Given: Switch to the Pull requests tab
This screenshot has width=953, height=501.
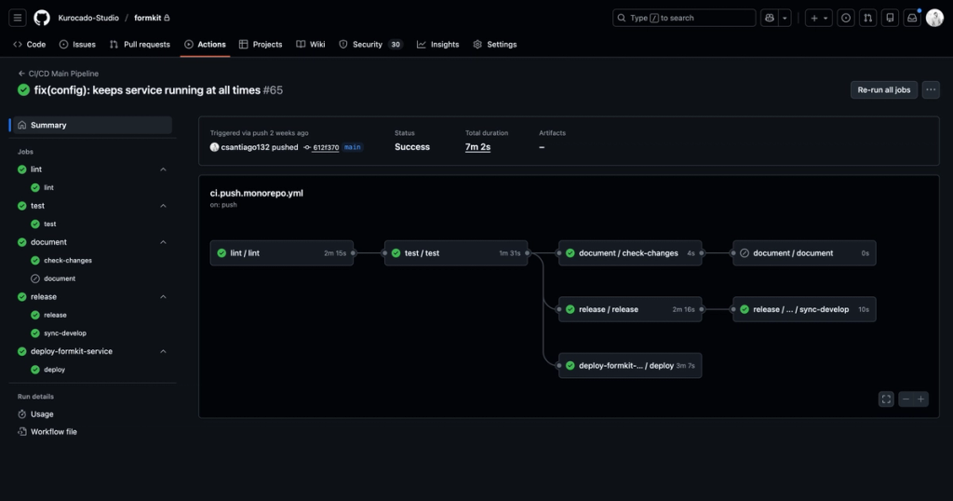Looking at the screenshot, I should tap(140, 45).
